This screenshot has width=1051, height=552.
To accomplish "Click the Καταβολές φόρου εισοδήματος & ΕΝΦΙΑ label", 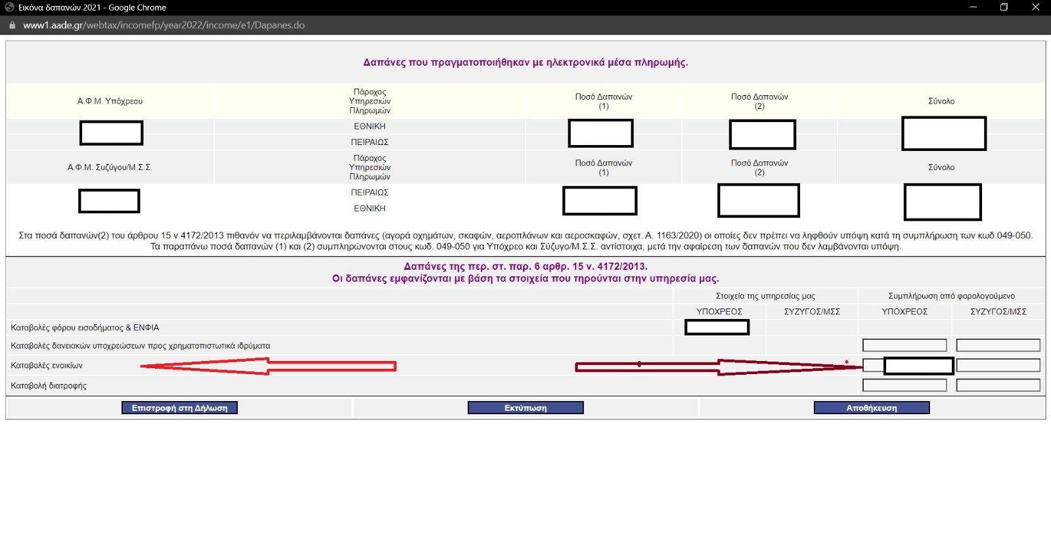I will 85,328.
